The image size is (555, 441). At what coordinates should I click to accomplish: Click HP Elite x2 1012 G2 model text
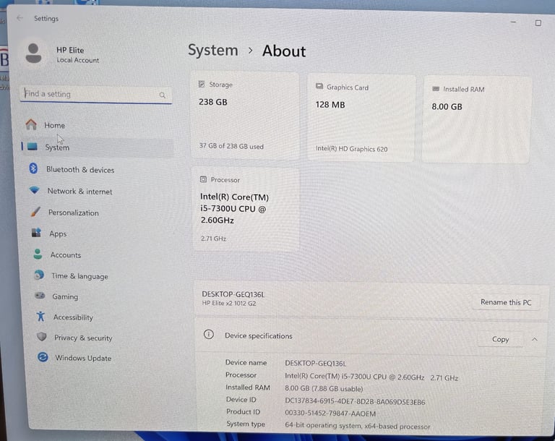tap(228, 303)
